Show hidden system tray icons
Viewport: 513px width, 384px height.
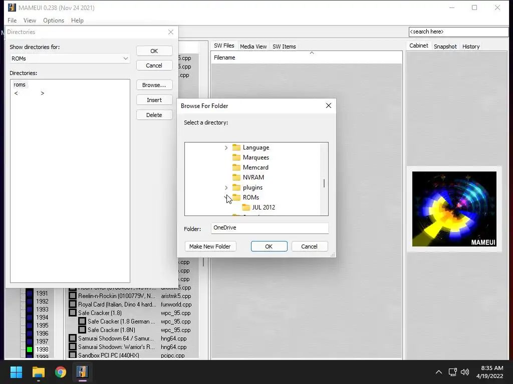[439, 372]
